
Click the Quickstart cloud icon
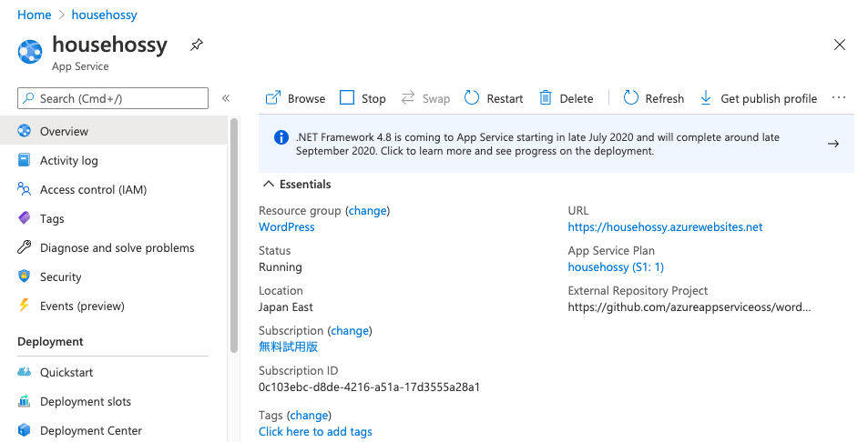tap(24, 372)
